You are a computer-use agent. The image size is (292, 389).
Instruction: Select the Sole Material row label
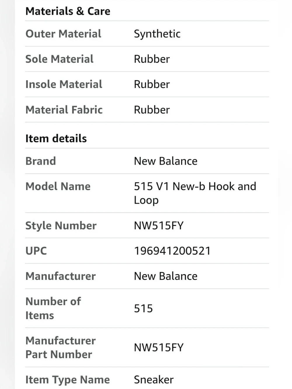[59, 59]
